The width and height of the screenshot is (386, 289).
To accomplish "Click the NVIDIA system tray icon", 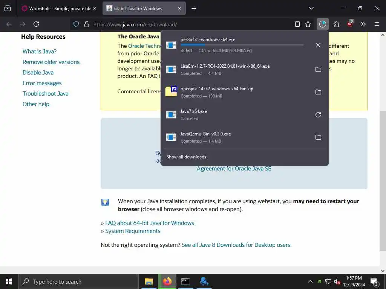I will coord(319,282).
